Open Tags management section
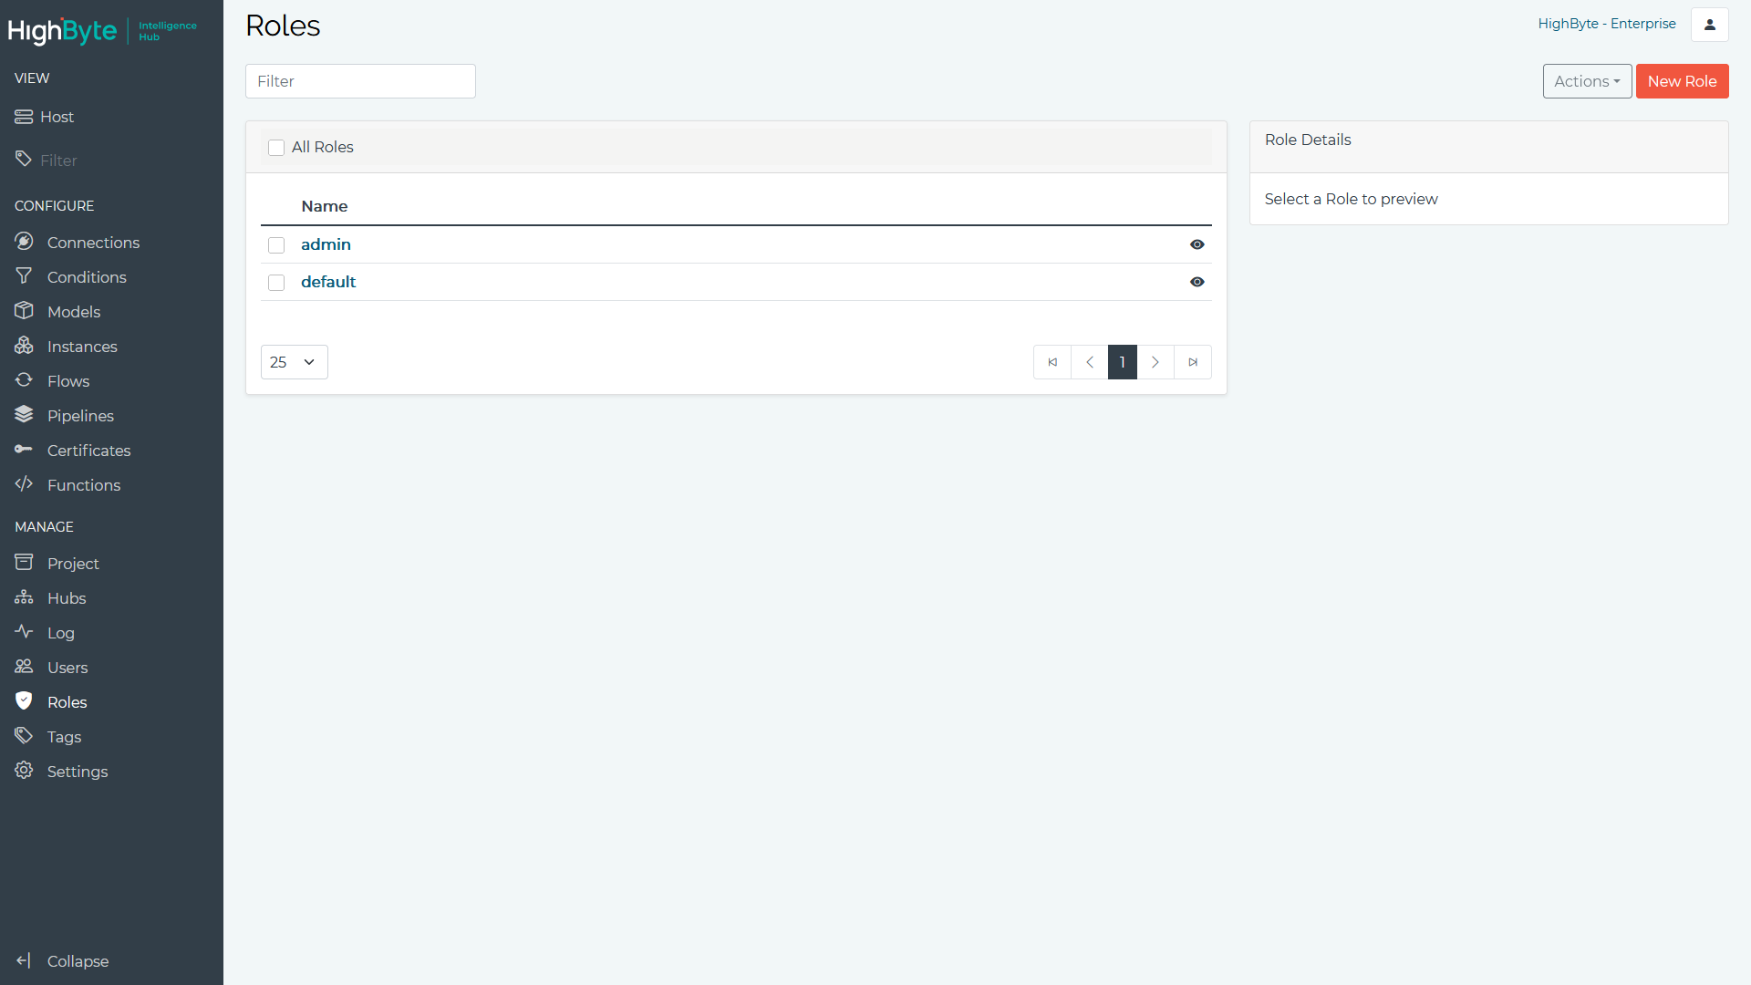 click(x=64, y=736)
